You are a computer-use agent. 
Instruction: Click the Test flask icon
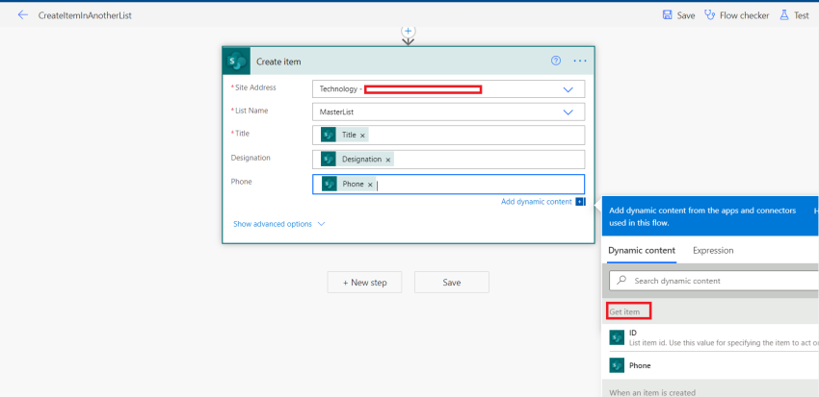pos(784,14)
